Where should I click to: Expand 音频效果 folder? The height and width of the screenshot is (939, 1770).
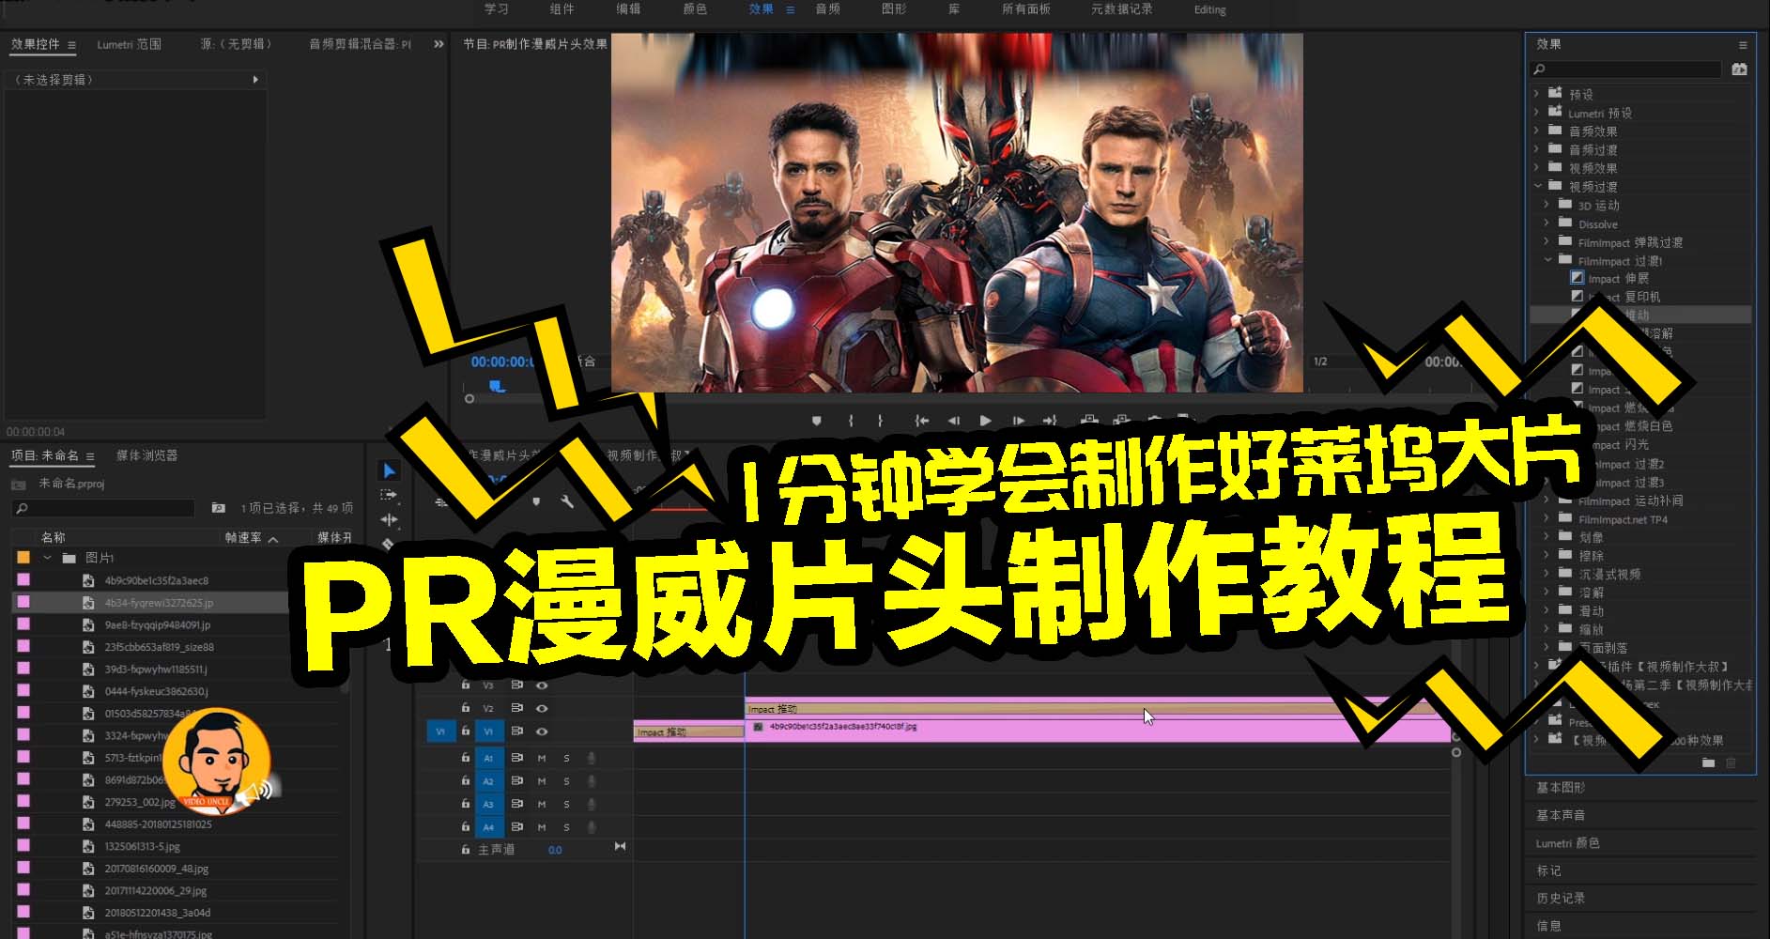(1536, 131)
